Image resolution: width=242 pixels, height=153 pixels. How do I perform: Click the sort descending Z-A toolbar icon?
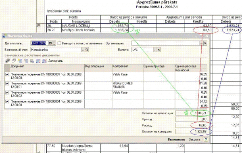pyautogui.click(x=44, y=61)
